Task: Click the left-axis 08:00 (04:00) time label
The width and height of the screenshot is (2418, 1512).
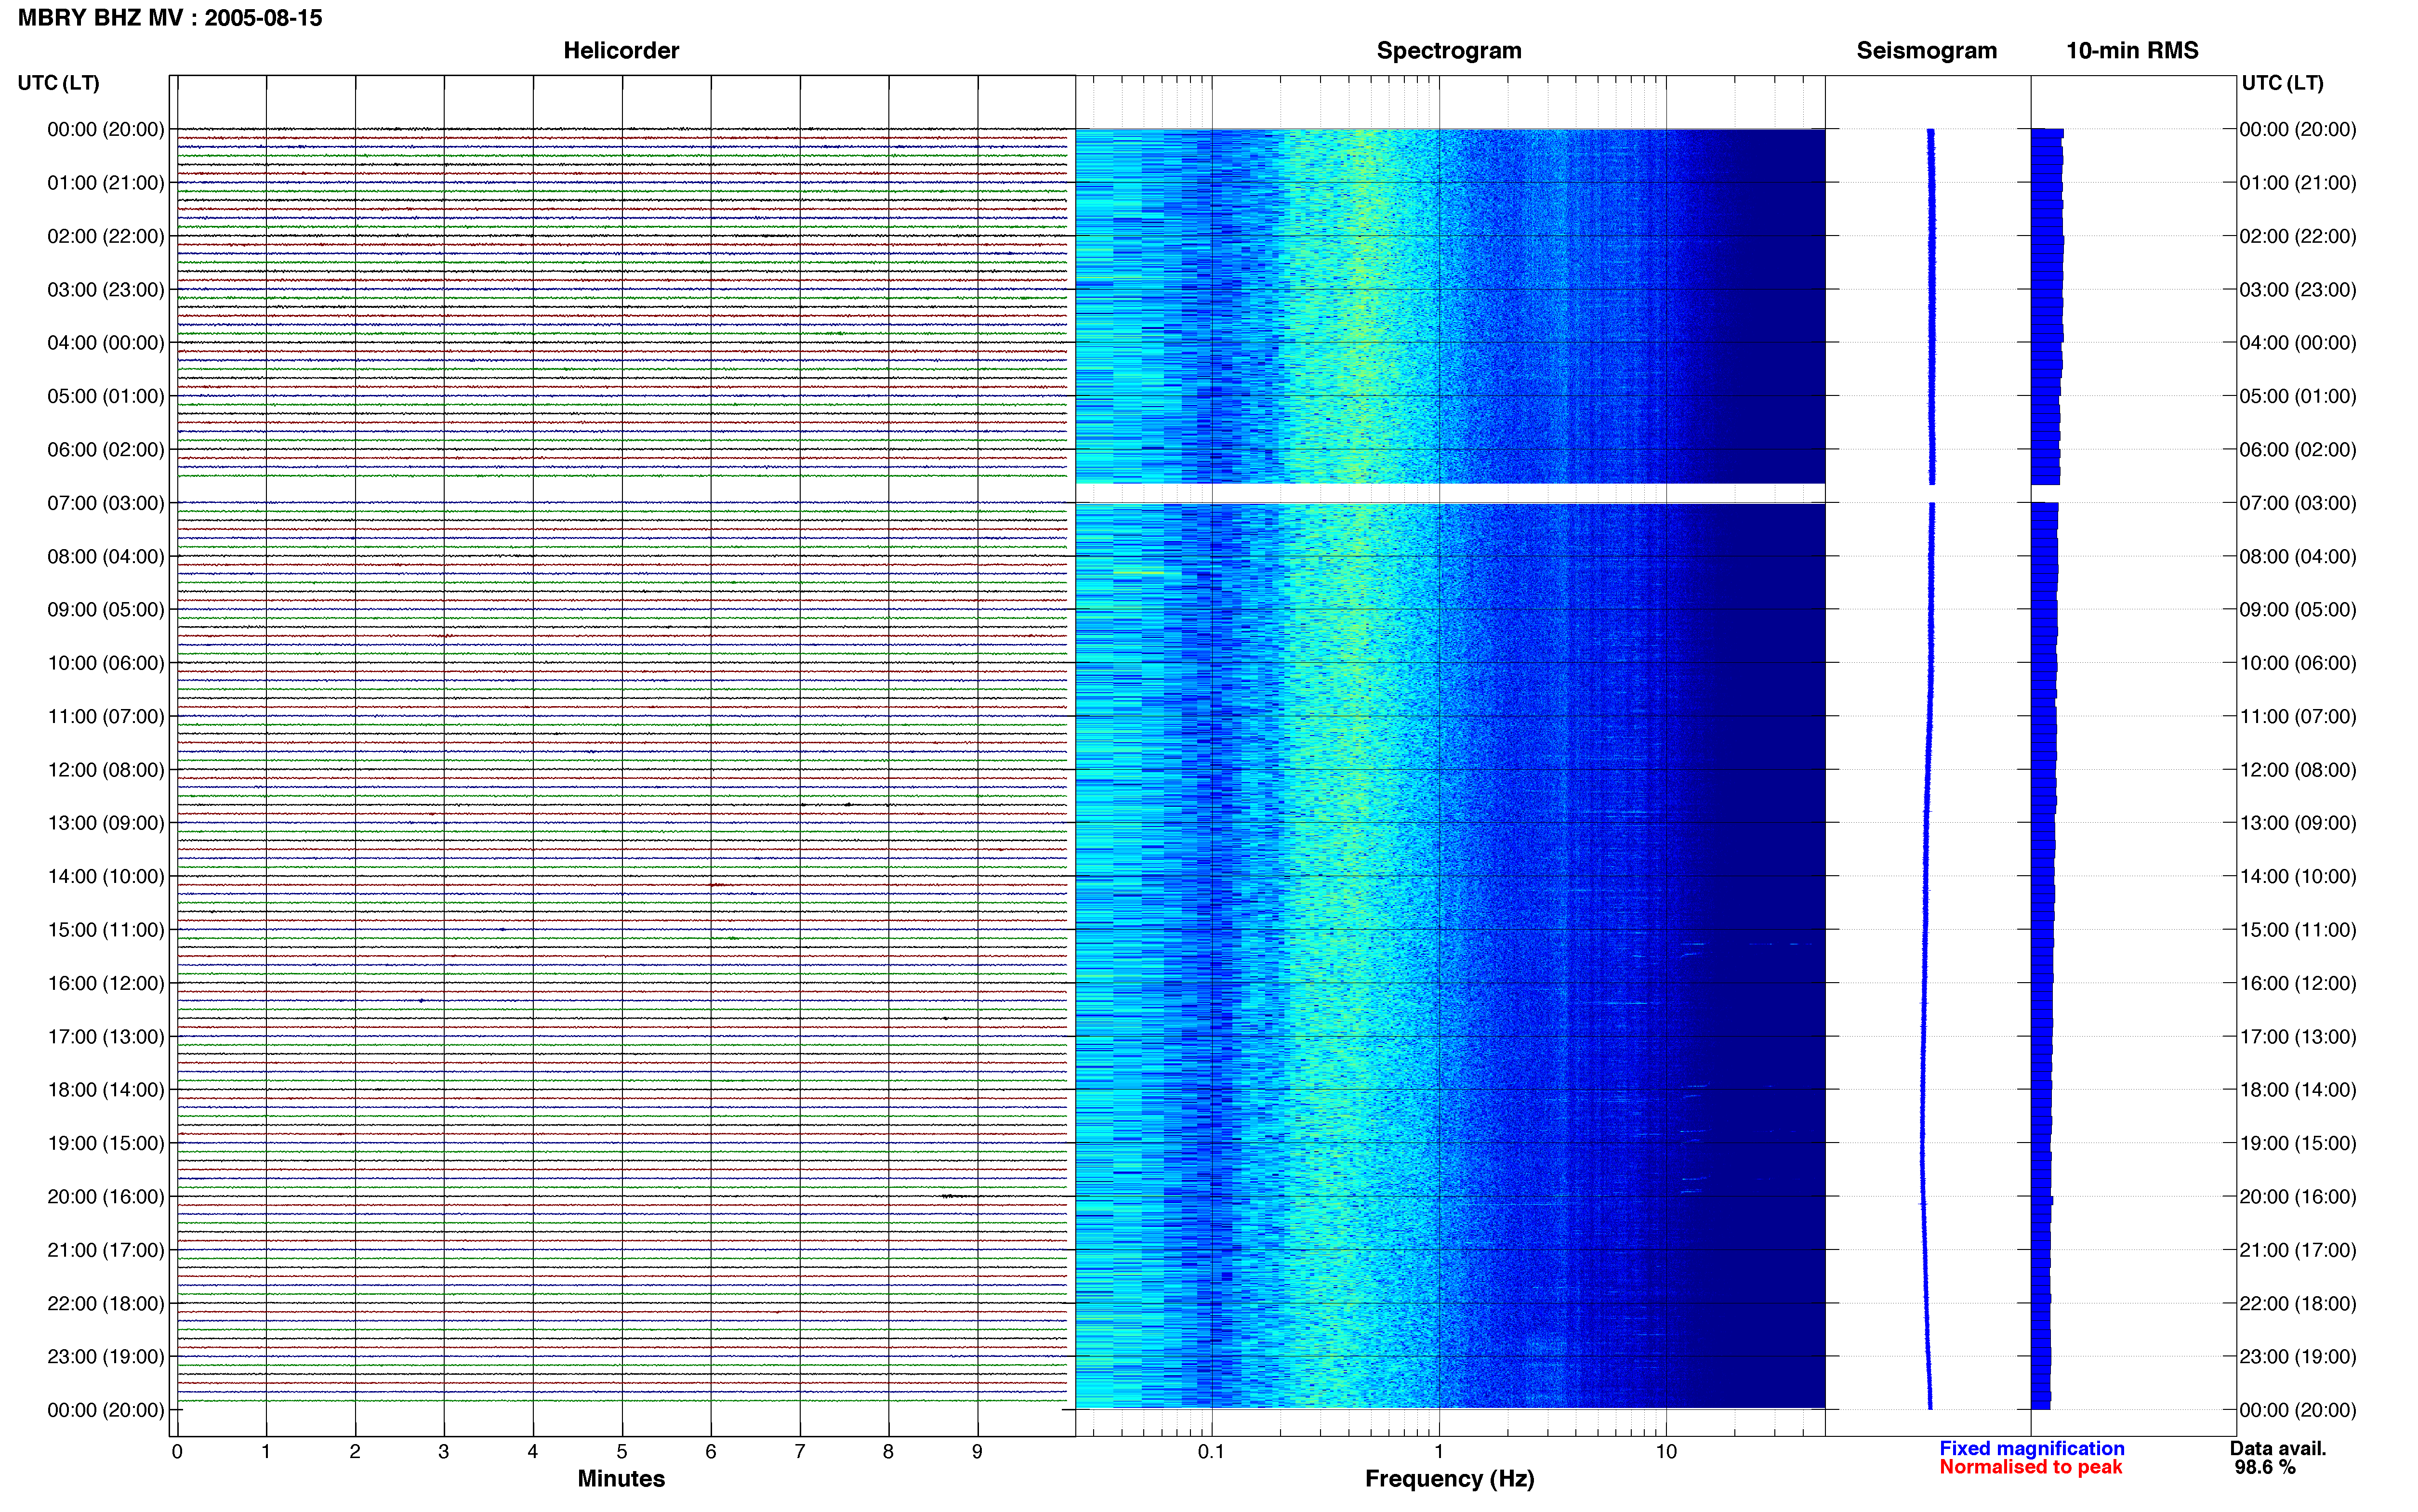Action: point(106,556)
